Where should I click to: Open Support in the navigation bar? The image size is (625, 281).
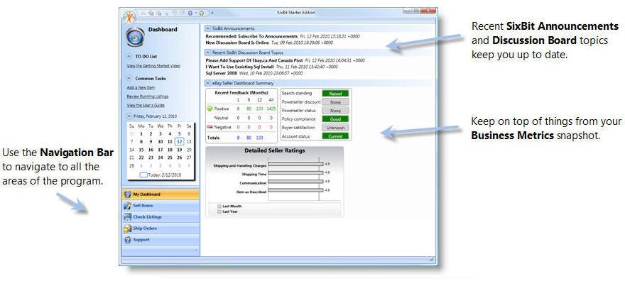161,240
